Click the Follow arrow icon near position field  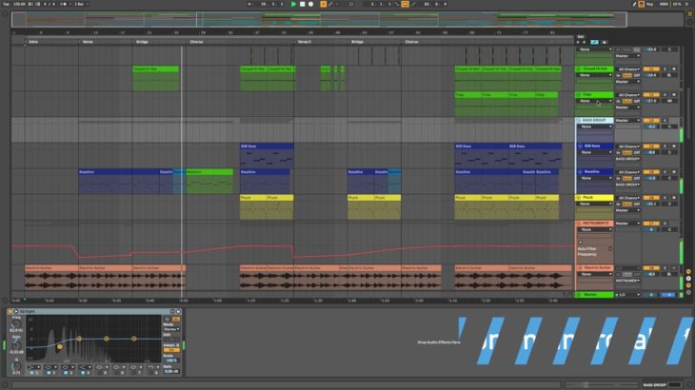click(x=250, y=4)
